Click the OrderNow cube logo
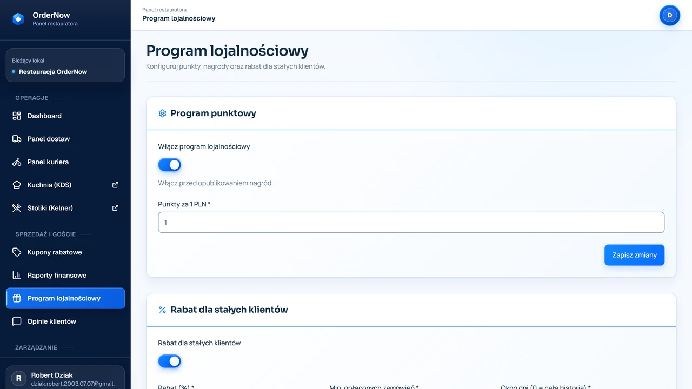692x389 pixels. pos(18,19)
